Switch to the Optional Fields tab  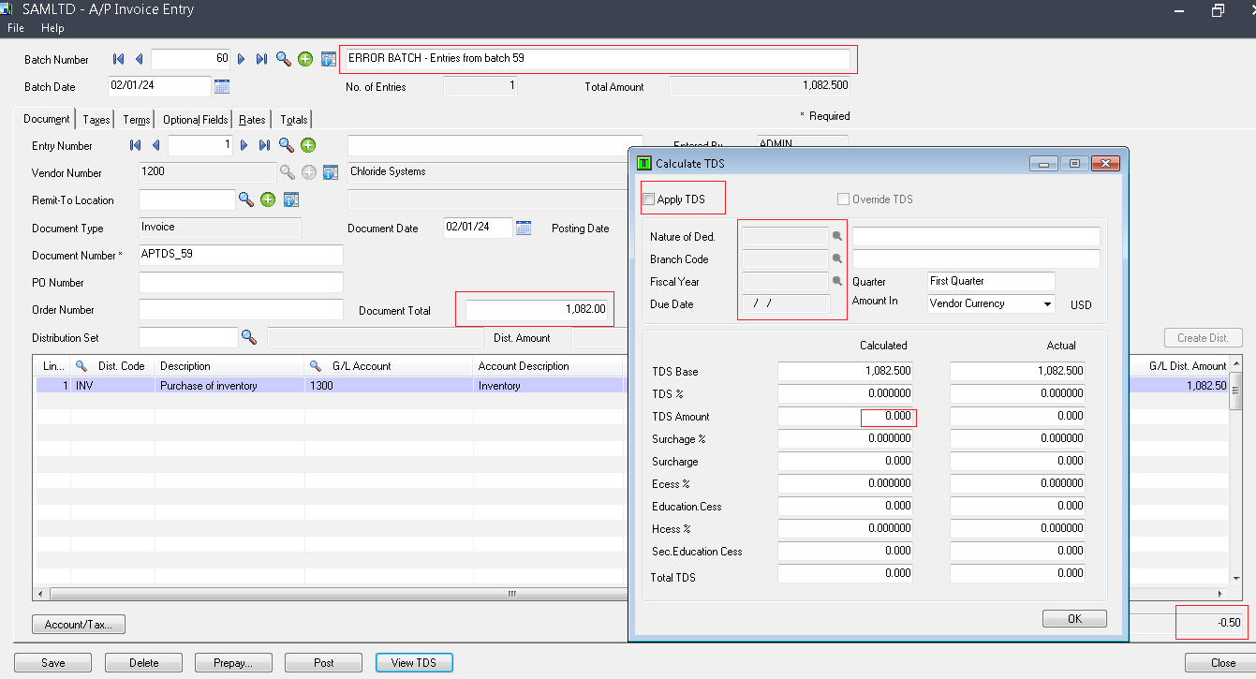coord(194,119)
